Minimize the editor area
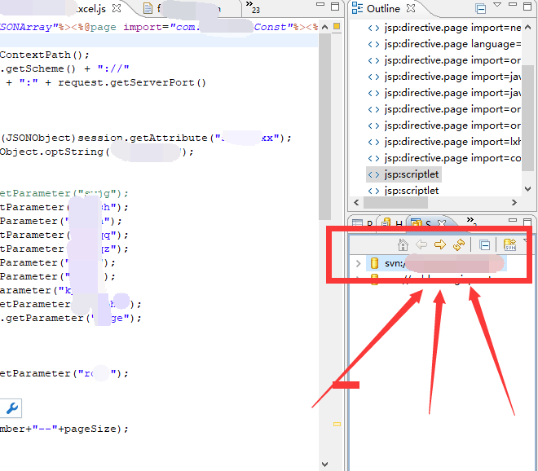Viewport: 538px width, 471px height. (320, 5)
